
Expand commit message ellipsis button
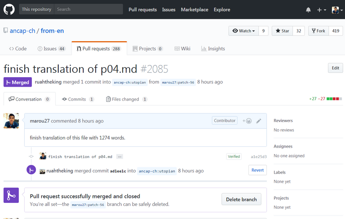click(x=119, y=157)
